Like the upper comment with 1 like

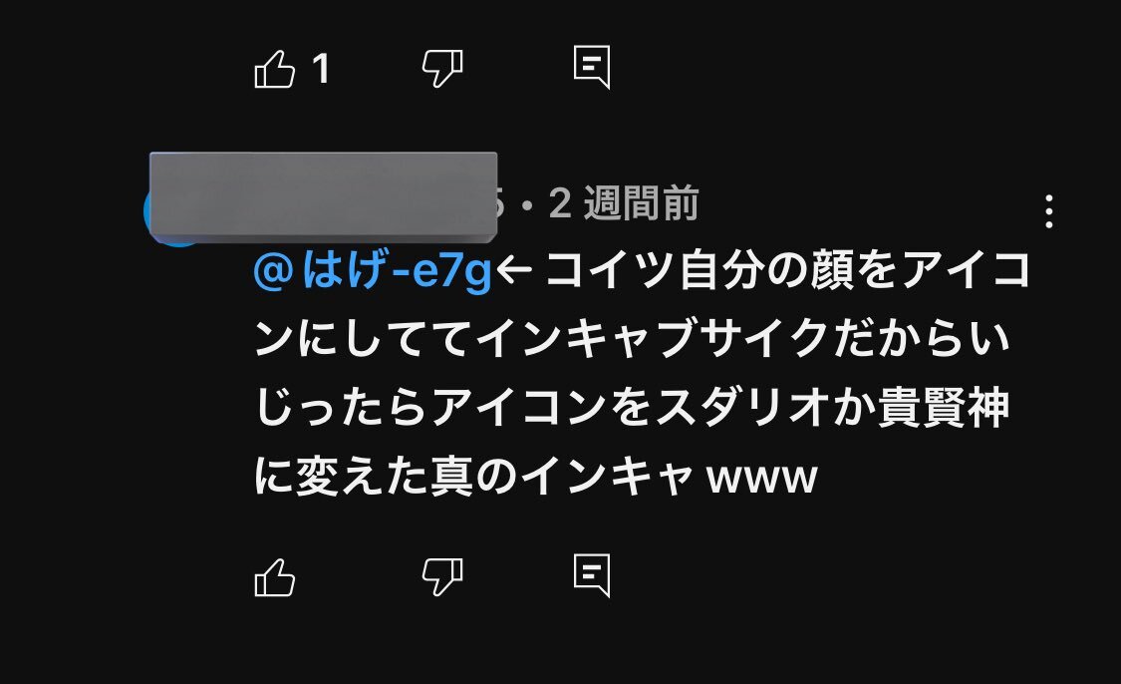click(x=275, y=70)
